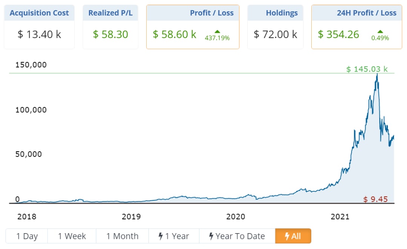The image size is (407, 249).
Task: Select the All time range button
Action: [293, 236]
